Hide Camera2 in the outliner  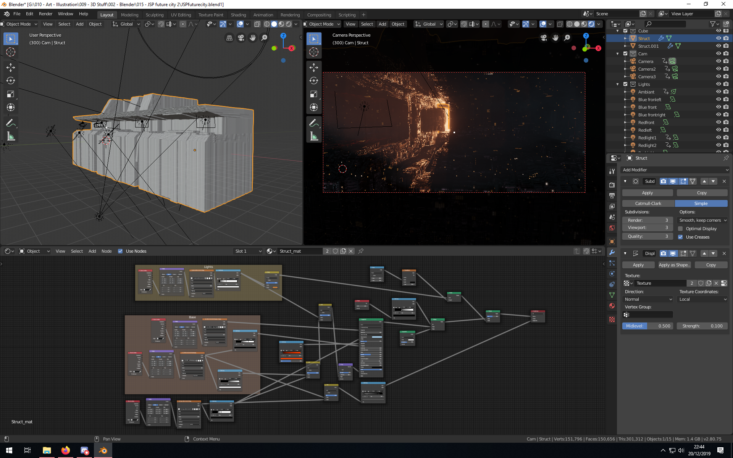(x=718, y=69)
